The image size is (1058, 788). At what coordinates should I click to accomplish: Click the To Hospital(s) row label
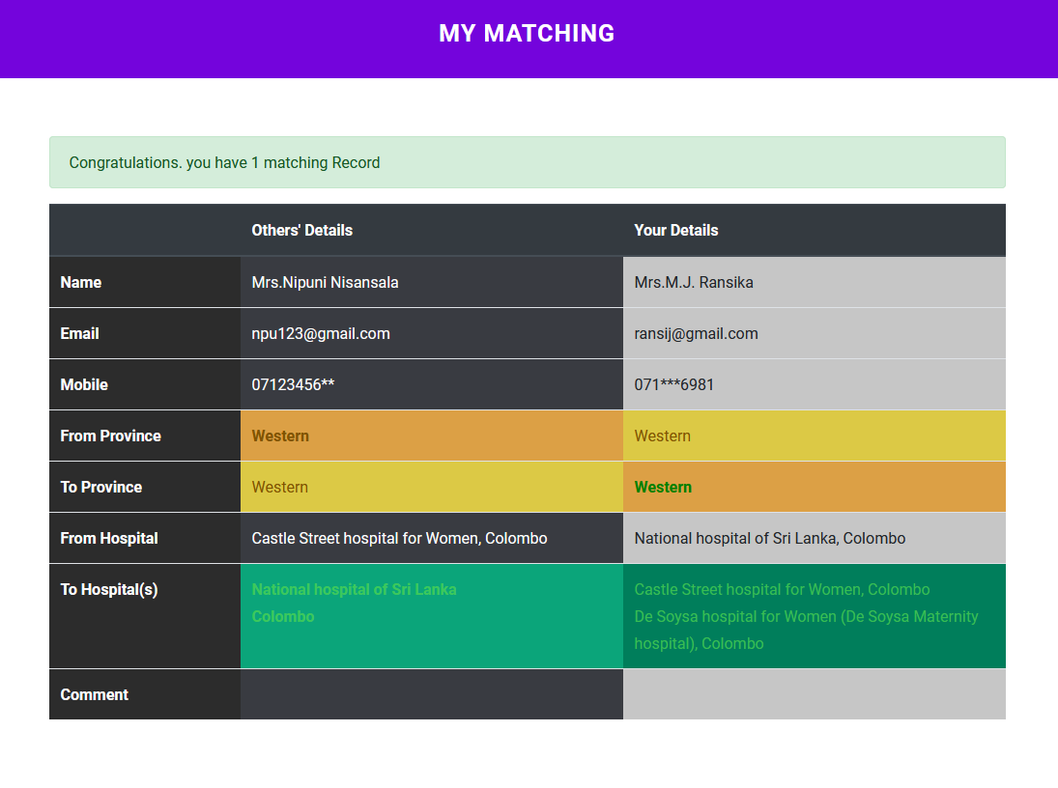[108, 589]
